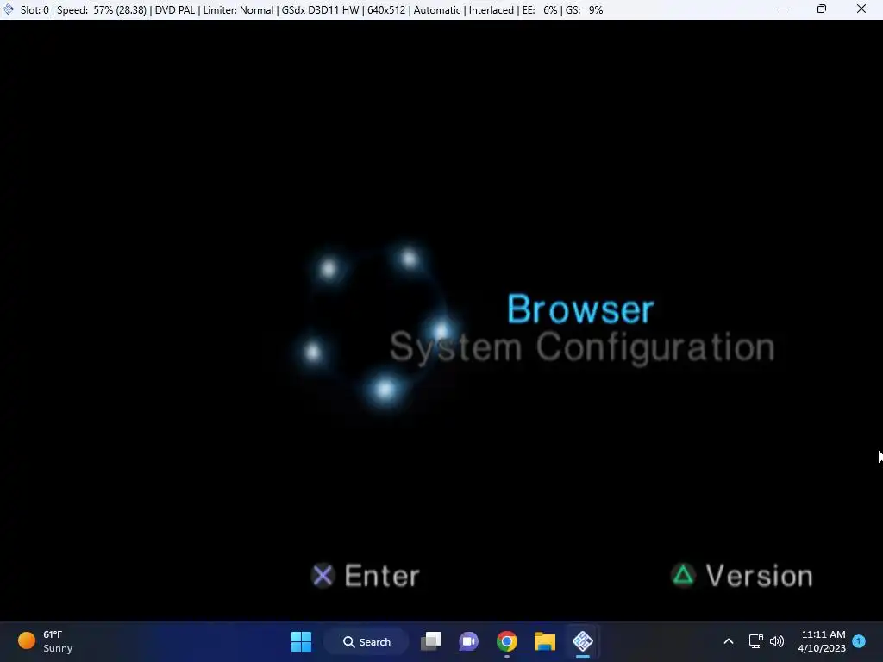This screenshot has height=662, width=883.
Task: Open File Explorer from the taskbar
Action: click(545, 641)
